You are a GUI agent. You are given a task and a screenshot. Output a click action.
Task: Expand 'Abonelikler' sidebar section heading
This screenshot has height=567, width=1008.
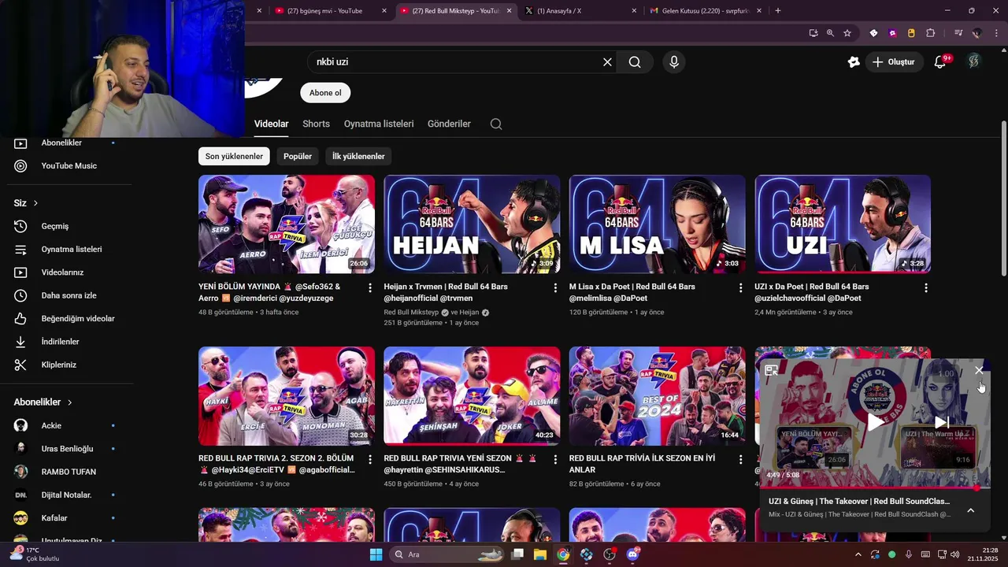[x=43, y=402]
